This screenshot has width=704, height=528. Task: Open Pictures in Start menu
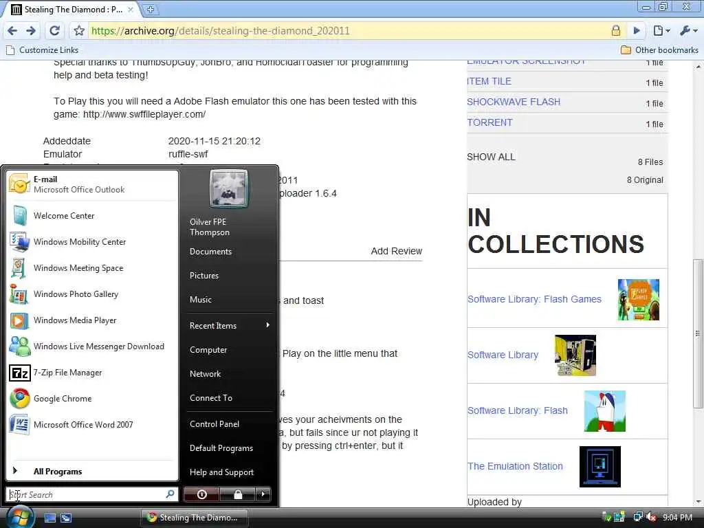(x=204, y=276)
